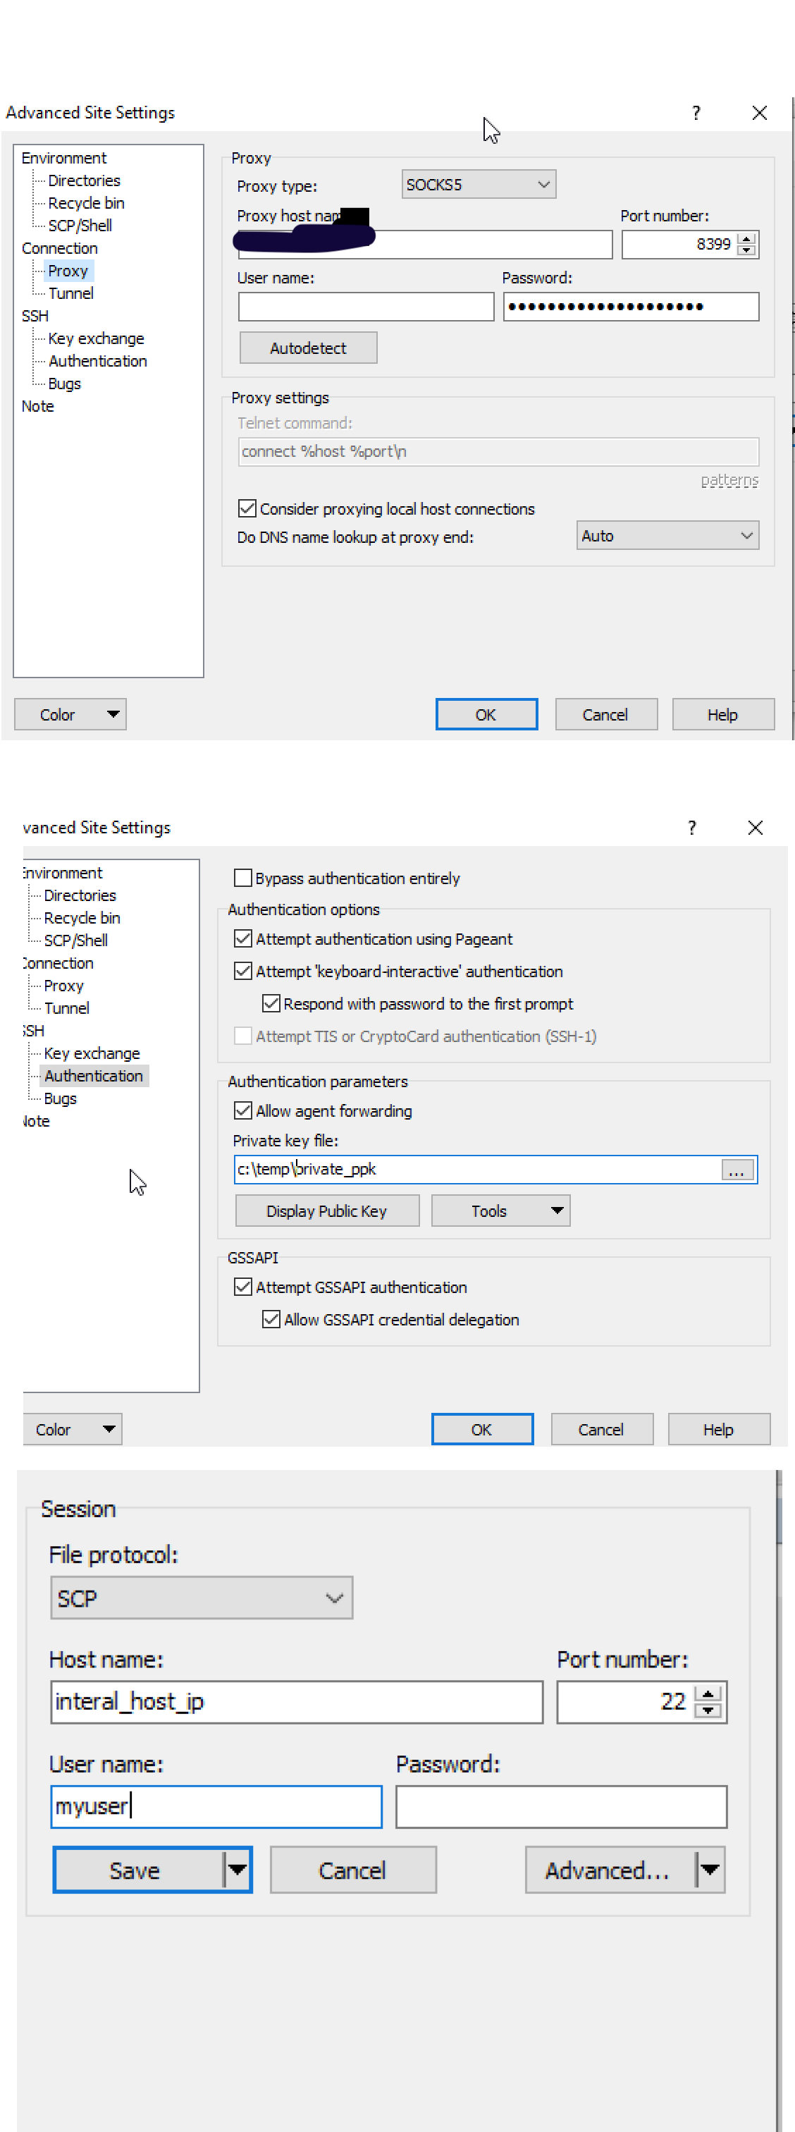
Task: Open the Tools dropdown button
Action: [x=500, y=1211]
